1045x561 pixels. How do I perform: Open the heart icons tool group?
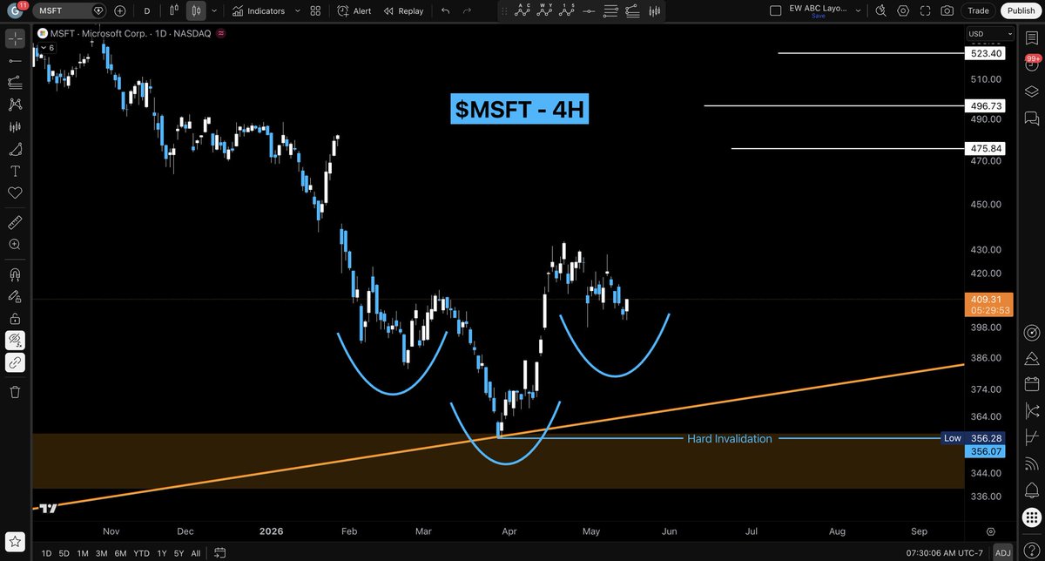pos(15,193)
